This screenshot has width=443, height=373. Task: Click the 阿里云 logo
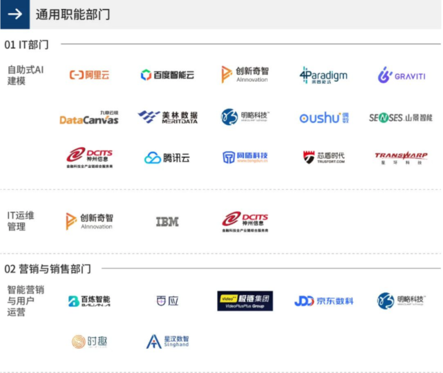pyautogui.click(x=89, y=75)
